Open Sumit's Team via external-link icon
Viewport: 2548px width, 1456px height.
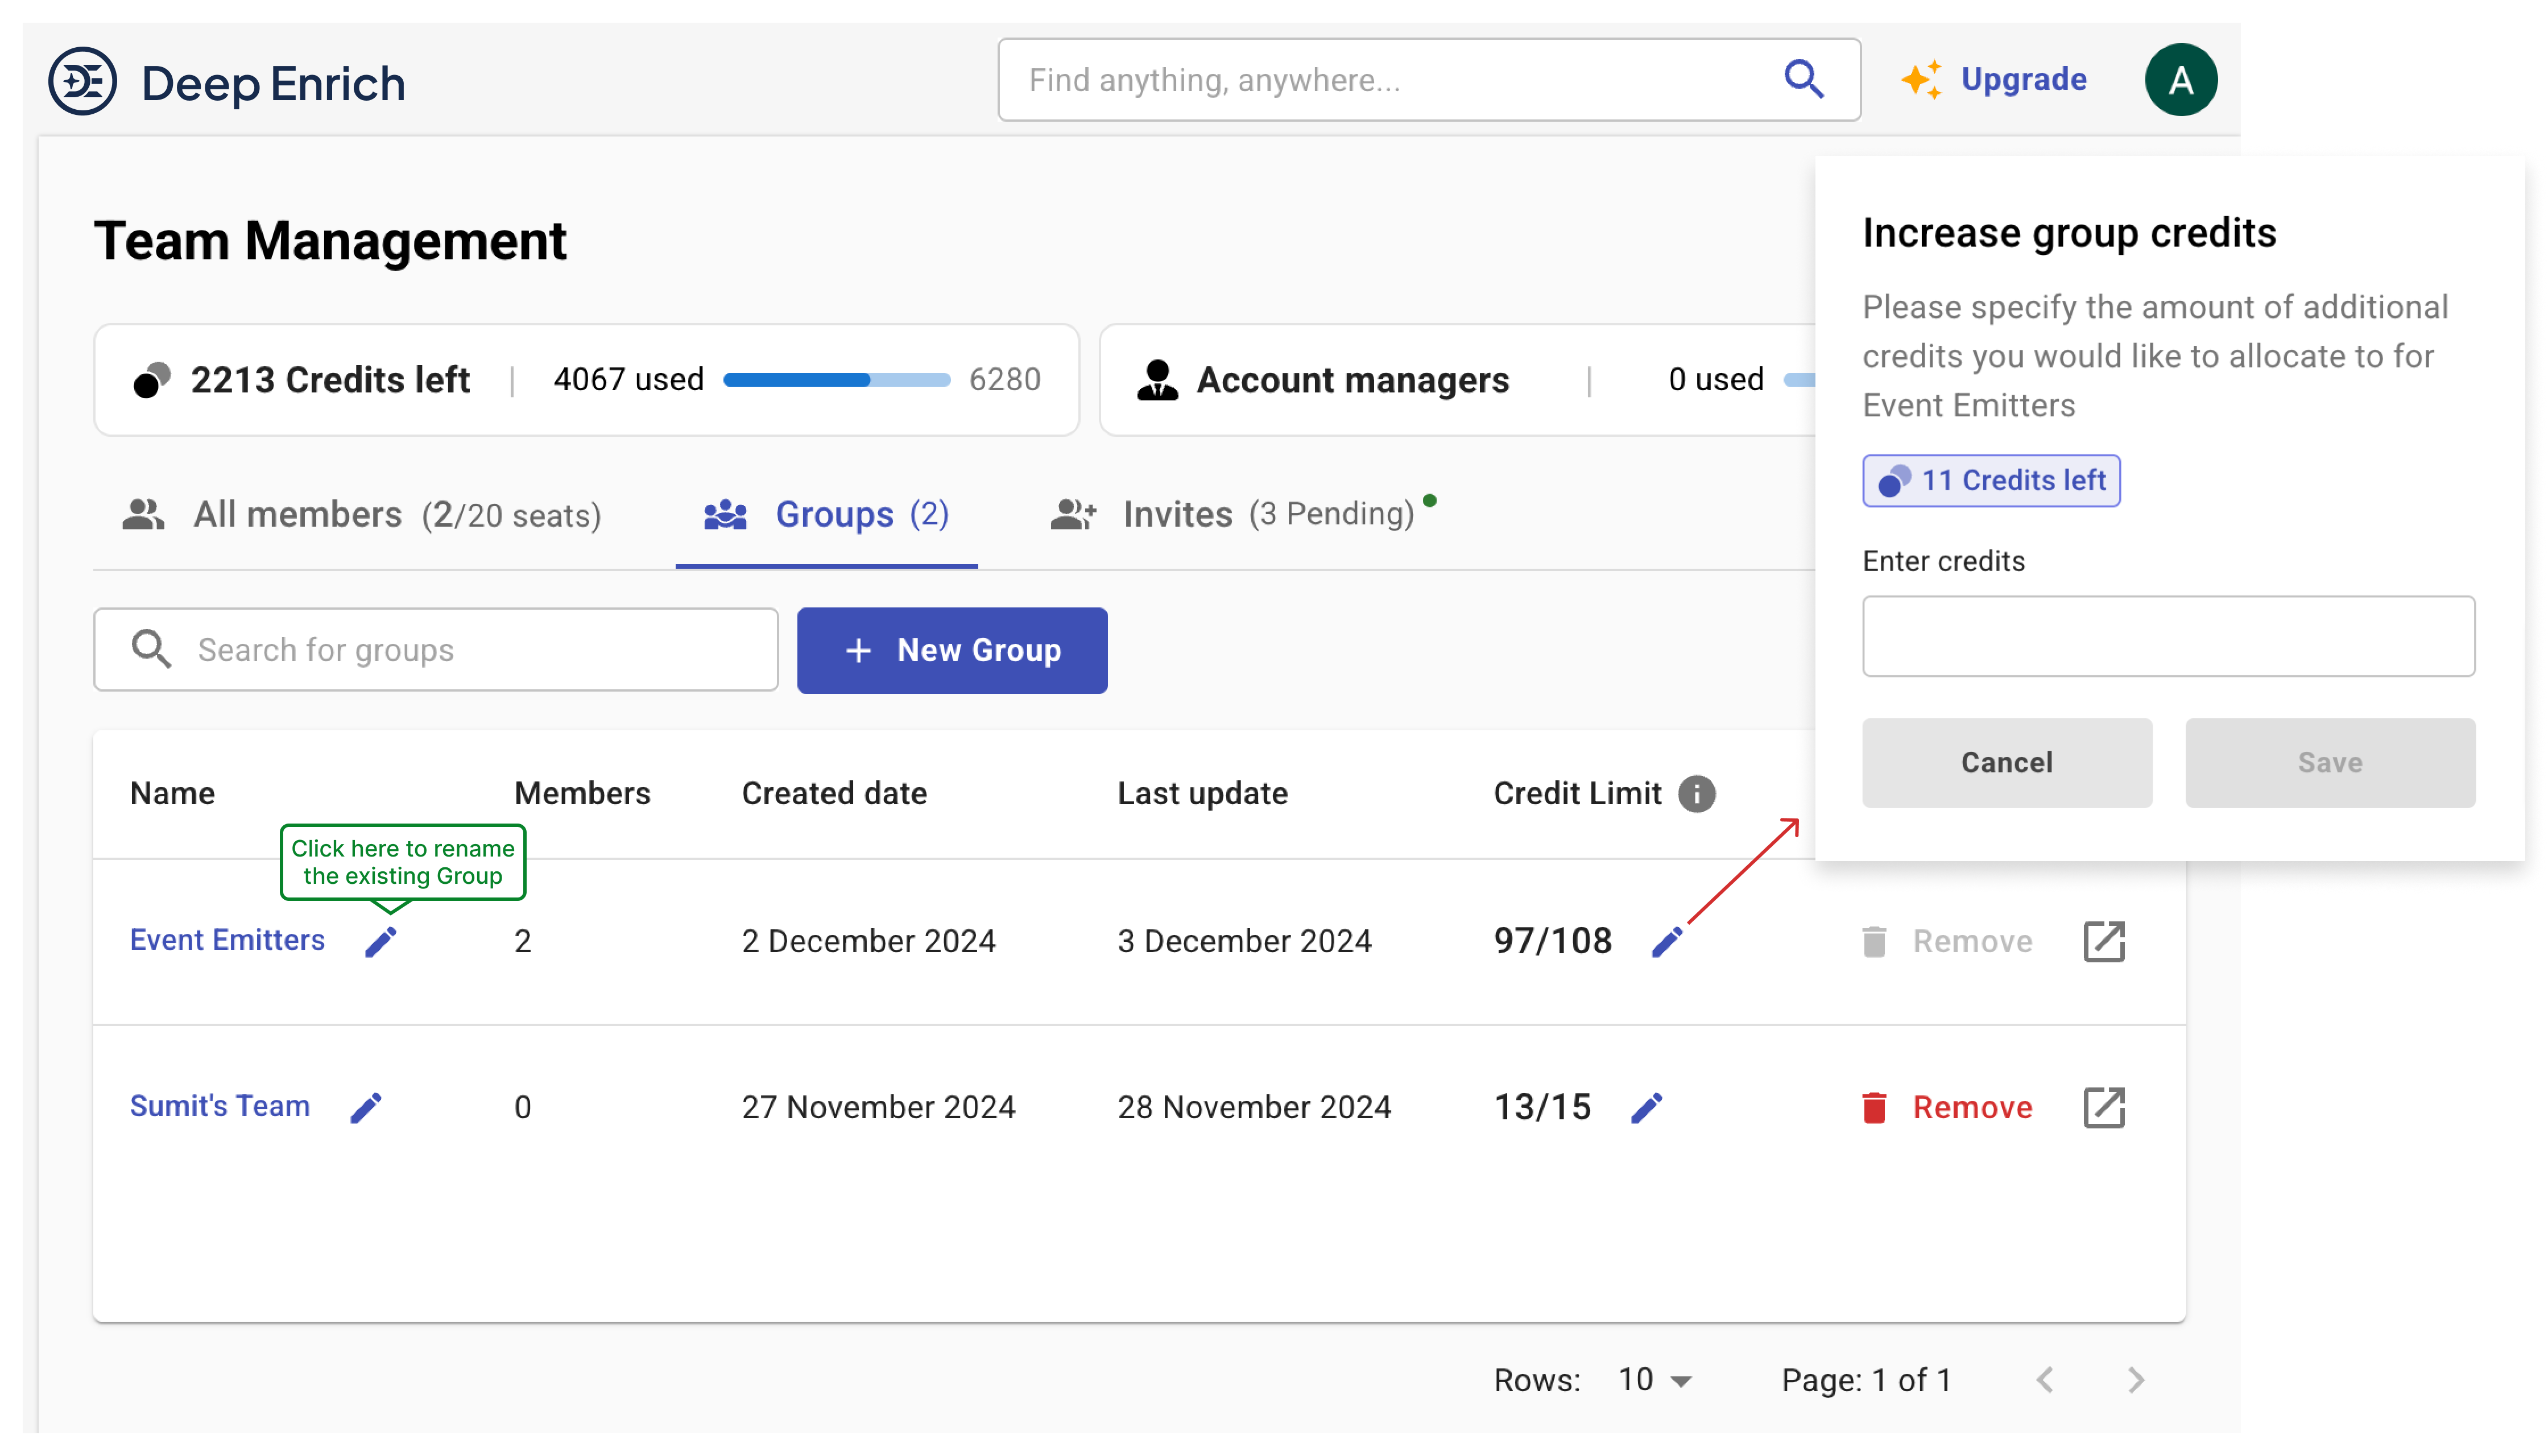click(2103, 1107)
